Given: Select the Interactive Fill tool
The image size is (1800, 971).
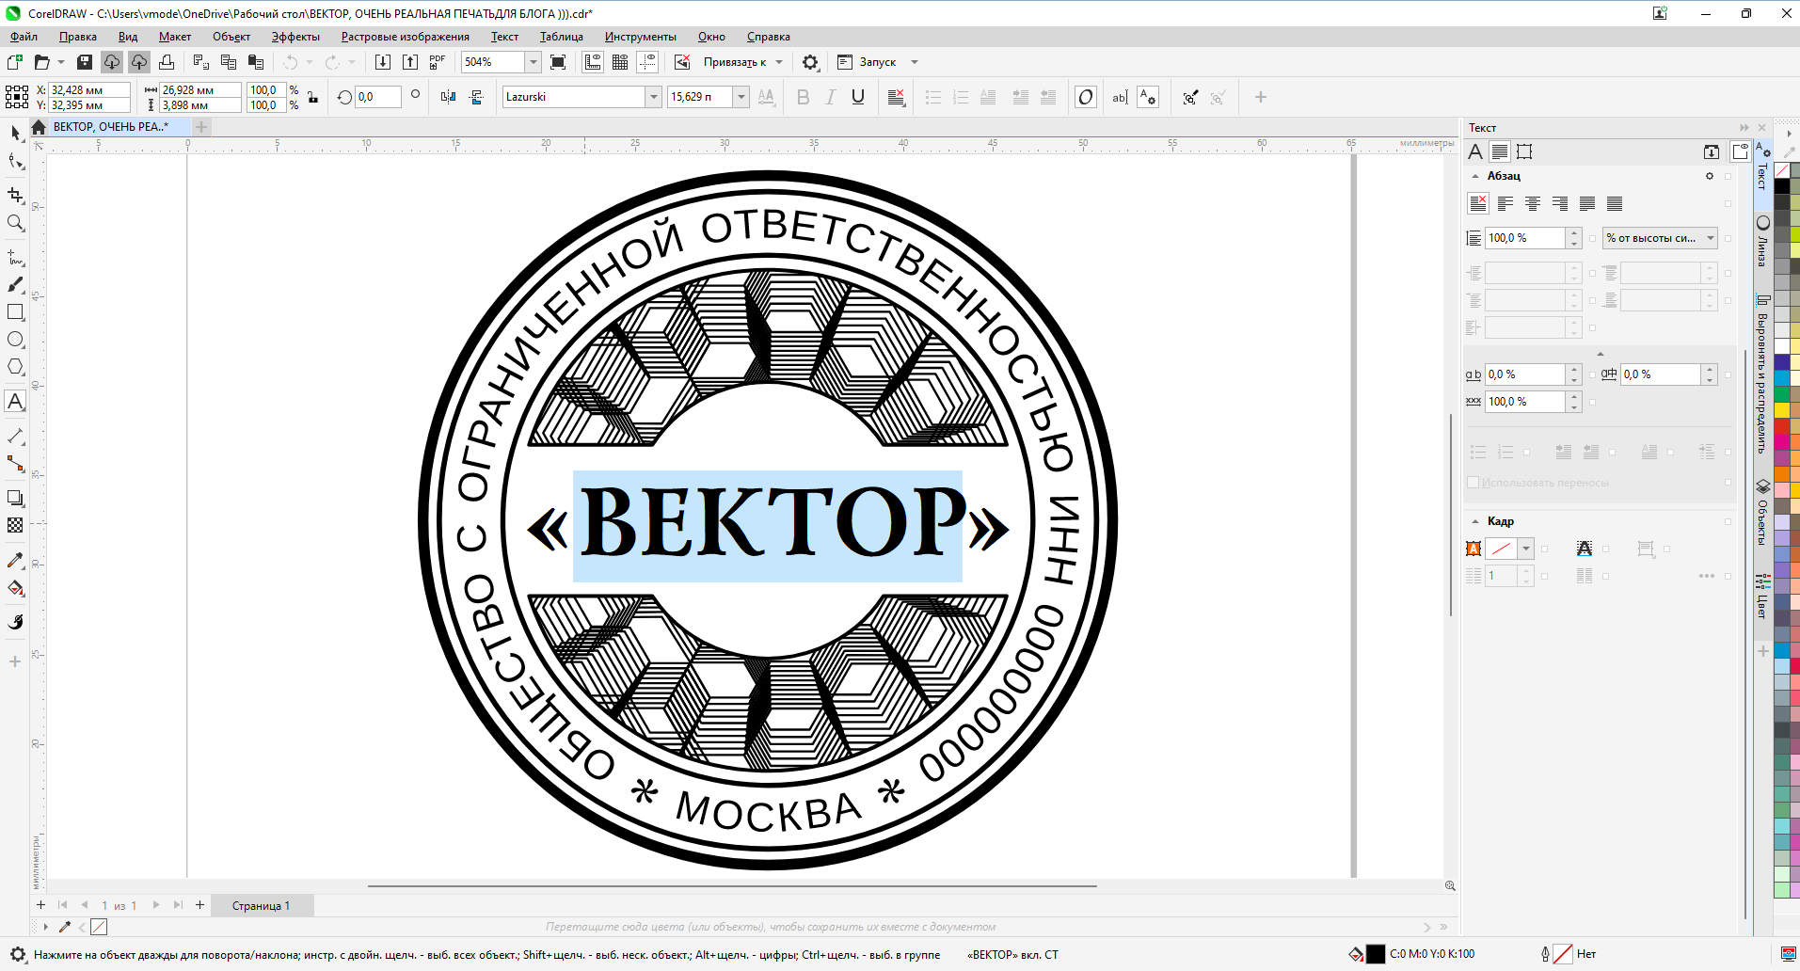Looking at the screenshot, I should tap(15, 588).
